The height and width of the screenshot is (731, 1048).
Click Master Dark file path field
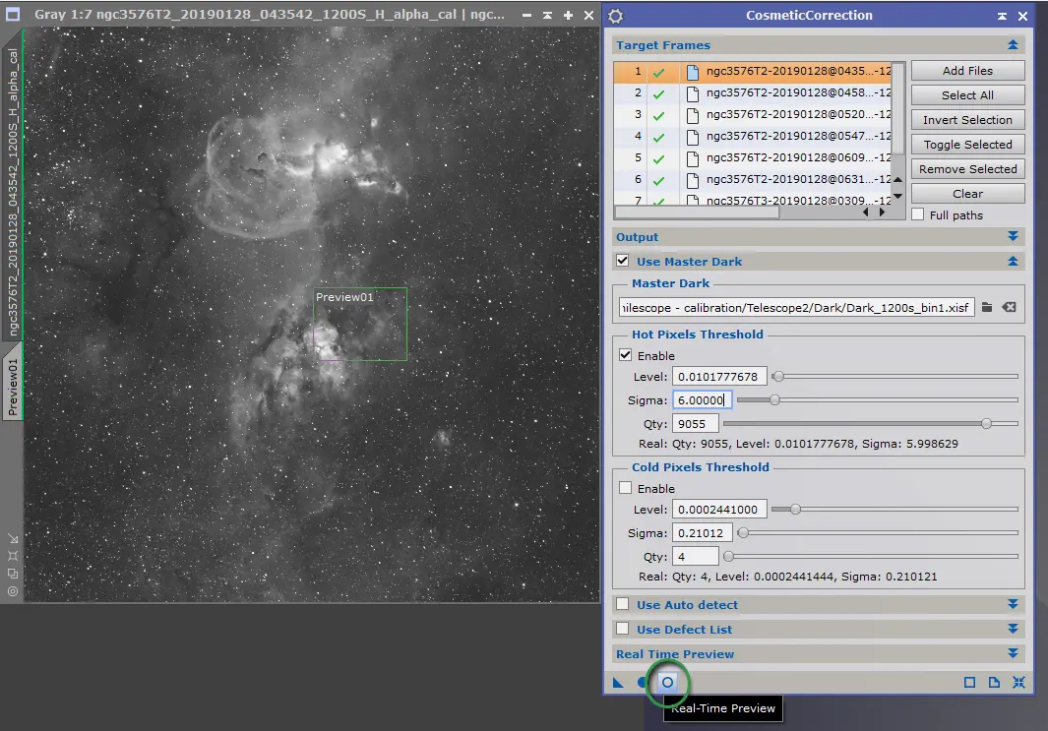[796, 307]
